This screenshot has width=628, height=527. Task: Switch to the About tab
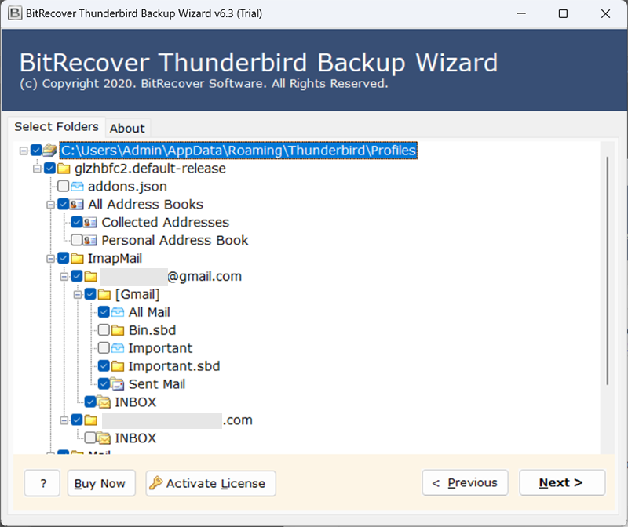click(127, 129)
